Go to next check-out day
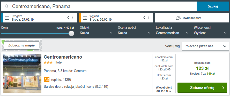Image resolution: width=230 pixels, height=96 pixels. click(x=149, y=18)
